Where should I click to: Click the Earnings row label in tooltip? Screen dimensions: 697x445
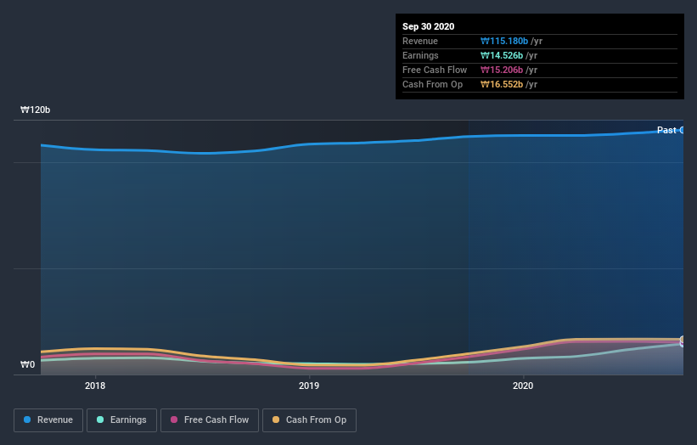(420, 55)
